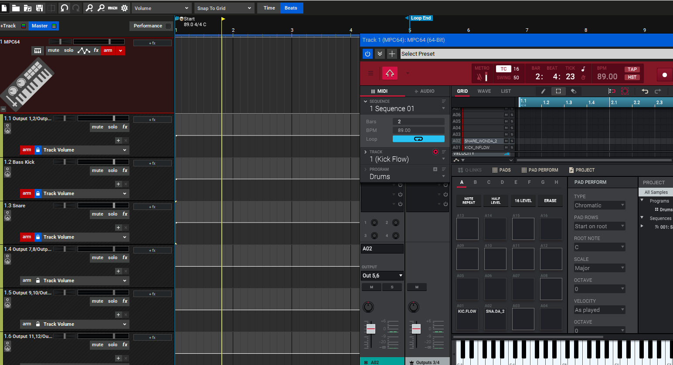Image resolution: width=673 pixels, height=365 pixels.
Task: Create a new project file
Action: (4, 8)
